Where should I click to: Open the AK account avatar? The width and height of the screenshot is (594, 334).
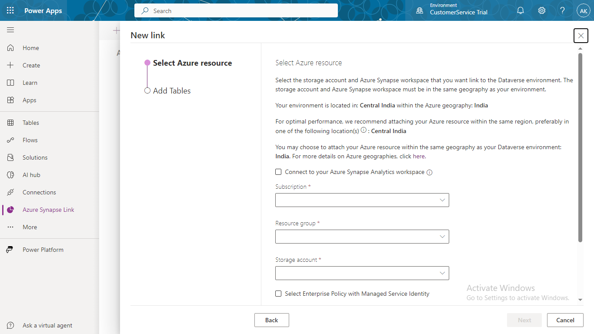click(x=583, y=11)
